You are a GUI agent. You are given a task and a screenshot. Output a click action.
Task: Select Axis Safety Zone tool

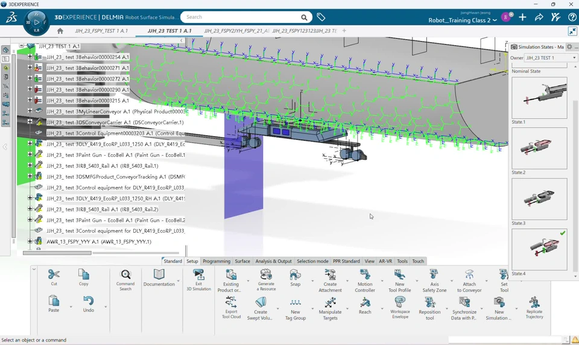[x=434, y=274]
